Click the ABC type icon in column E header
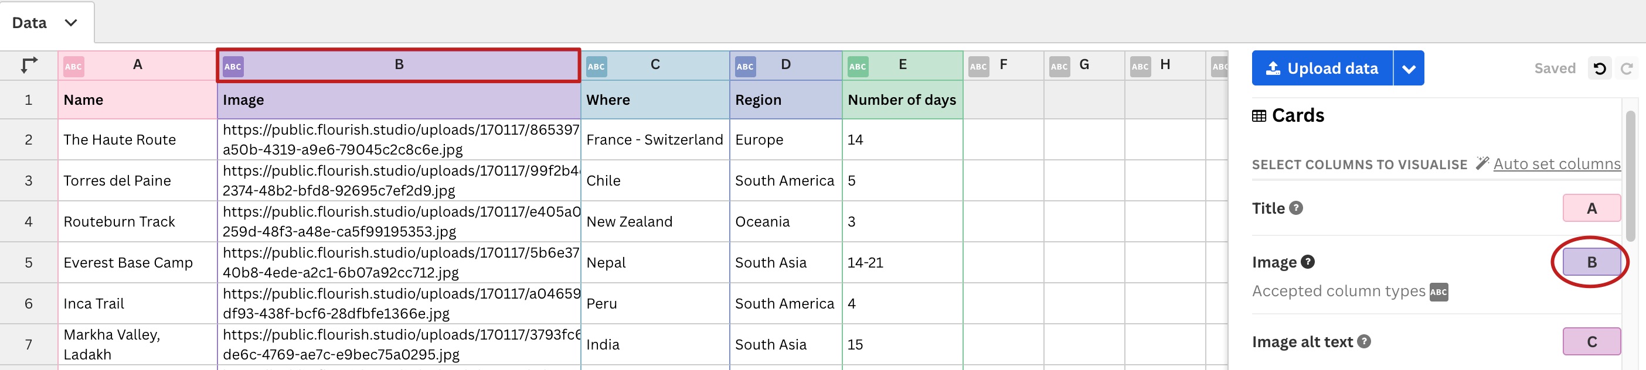1646x370 pixels. click(858, 66)
